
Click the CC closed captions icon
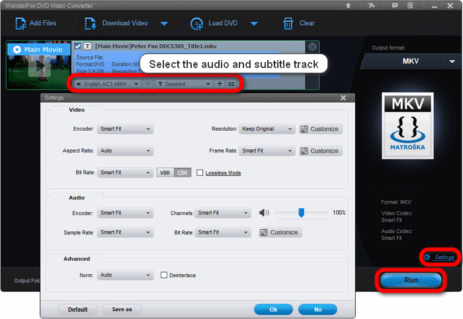click(x=232, y=84)
